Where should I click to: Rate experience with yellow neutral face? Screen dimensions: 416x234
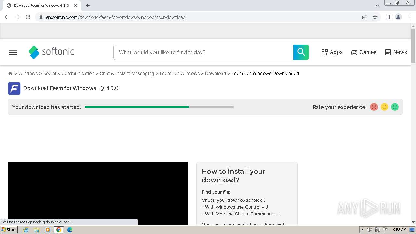(x=384, y=107)
